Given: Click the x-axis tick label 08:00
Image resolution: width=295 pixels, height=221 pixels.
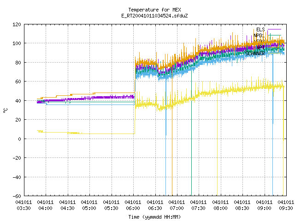Looking at the screenshot, I should (x=220, y=208).
